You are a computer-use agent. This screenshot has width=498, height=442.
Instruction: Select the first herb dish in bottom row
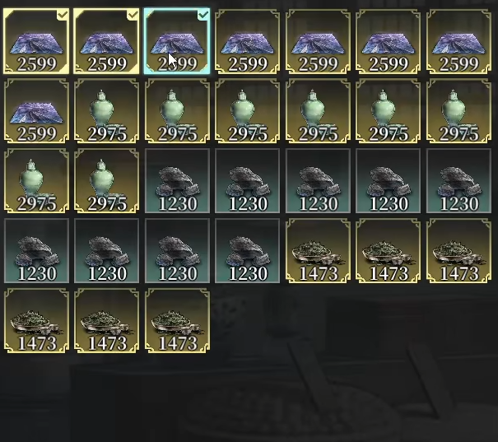click(x=36, y=321)
